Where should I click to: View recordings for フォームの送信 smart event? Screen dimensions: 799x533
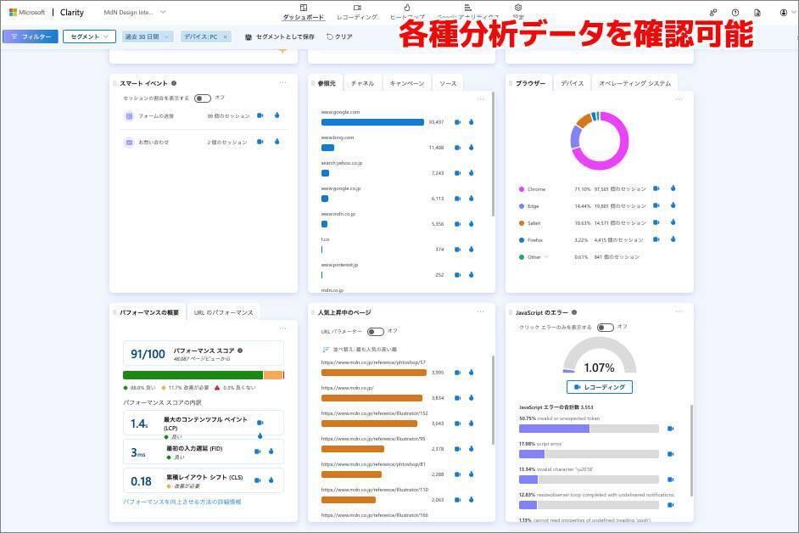260,115
